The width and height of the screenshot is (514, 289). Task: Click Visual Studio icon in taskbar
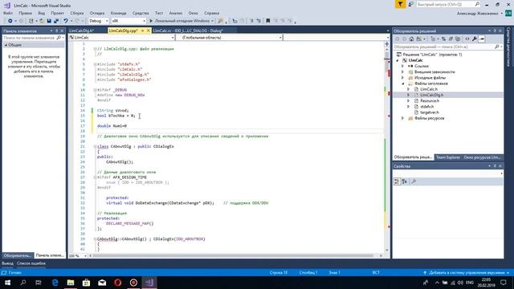(149, 283)
